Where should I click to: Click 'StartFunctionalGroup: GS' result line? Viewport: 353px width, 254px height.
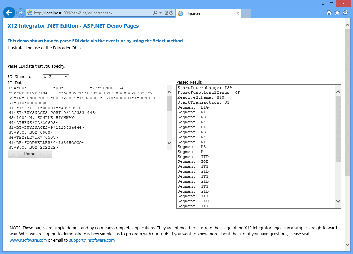click(x=209, y=93)
